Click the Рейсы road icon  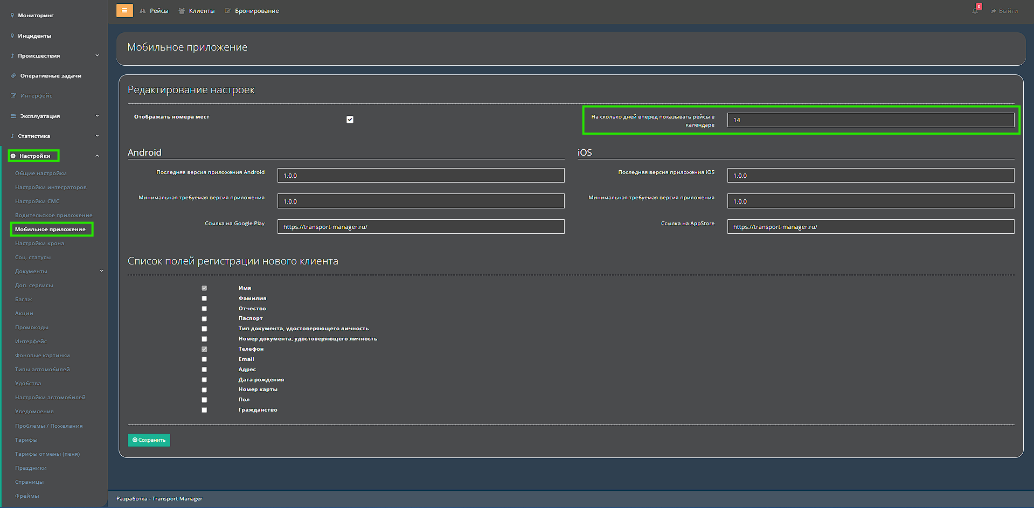[143, 11]
